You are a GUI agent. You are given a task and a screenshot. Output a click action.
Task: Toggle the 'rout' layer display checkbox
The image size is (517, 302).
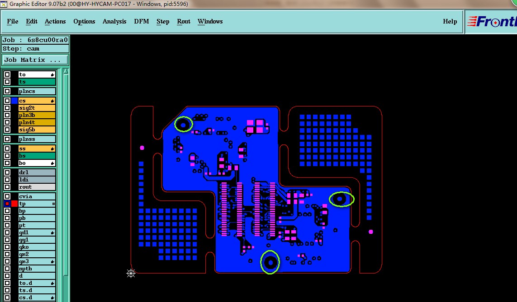coord(7,187)
